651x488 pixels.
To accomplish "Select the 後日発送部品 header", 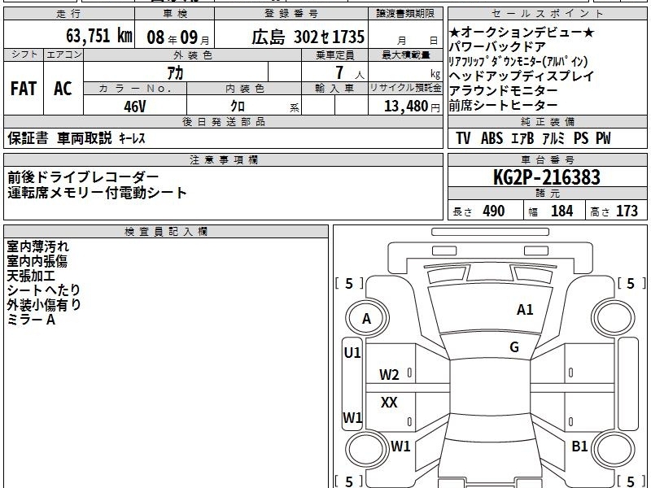I will coord(223,122).
